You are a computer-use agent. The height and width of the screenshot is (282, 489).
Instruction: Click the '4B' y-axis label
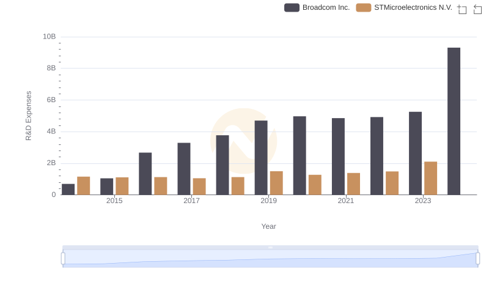pos(51,132)
